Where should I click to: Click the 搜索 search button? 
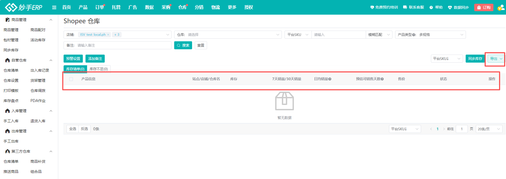183,45
